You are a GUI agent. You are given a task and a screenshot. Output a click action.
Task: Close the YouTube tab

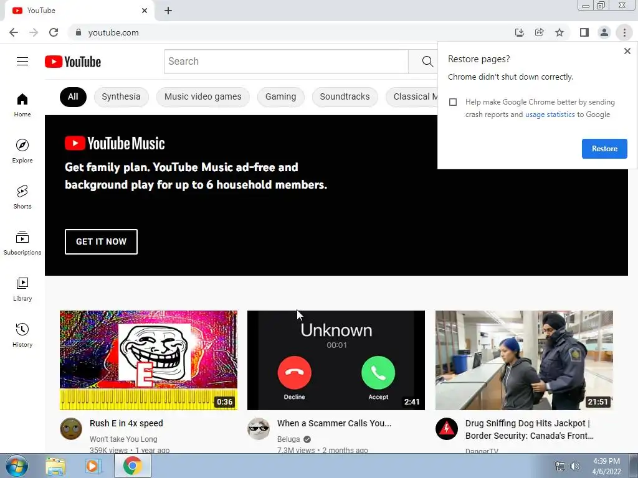pyautogui.click(x=145, y=11)
